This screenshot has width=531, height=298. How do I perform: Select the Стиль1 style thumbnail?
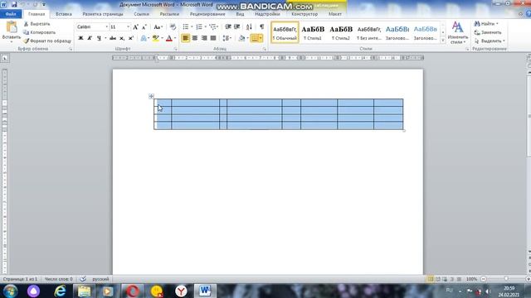313,32
